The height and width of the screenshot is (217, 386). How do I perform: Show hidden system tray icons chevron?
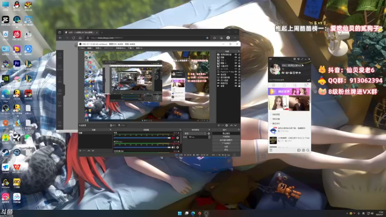[347, 214]
